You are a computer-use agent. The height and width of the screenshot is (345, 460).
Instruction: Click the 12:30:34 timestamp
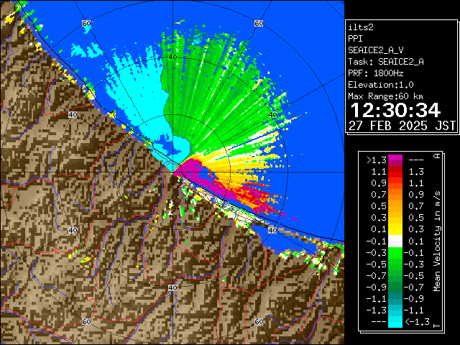395,110
